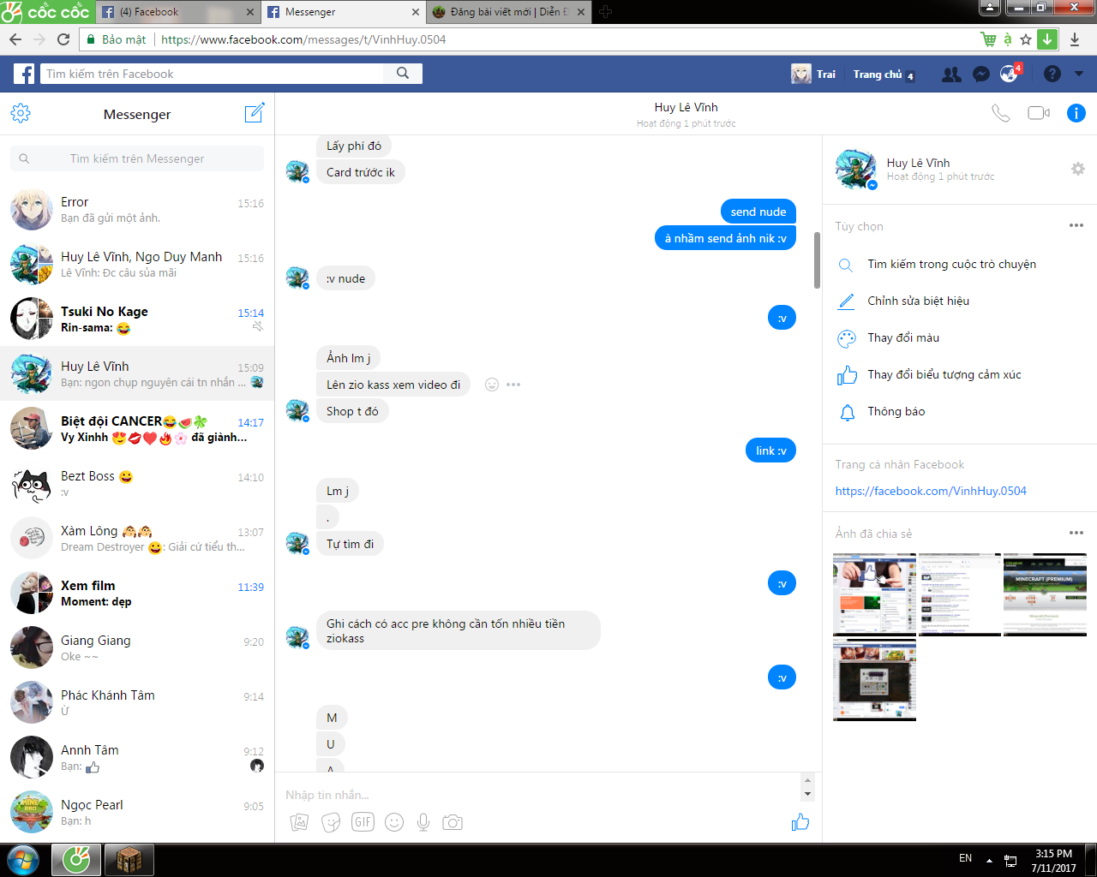Take a photo with the camera
Image resolution: width=1097 pixels, height=877 pixels.
pyautogui.click(x=453, y=822)
